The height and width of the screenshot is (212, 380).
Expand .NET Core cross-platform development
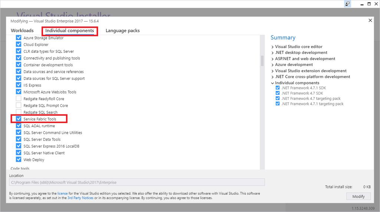[x=272, y=77]
